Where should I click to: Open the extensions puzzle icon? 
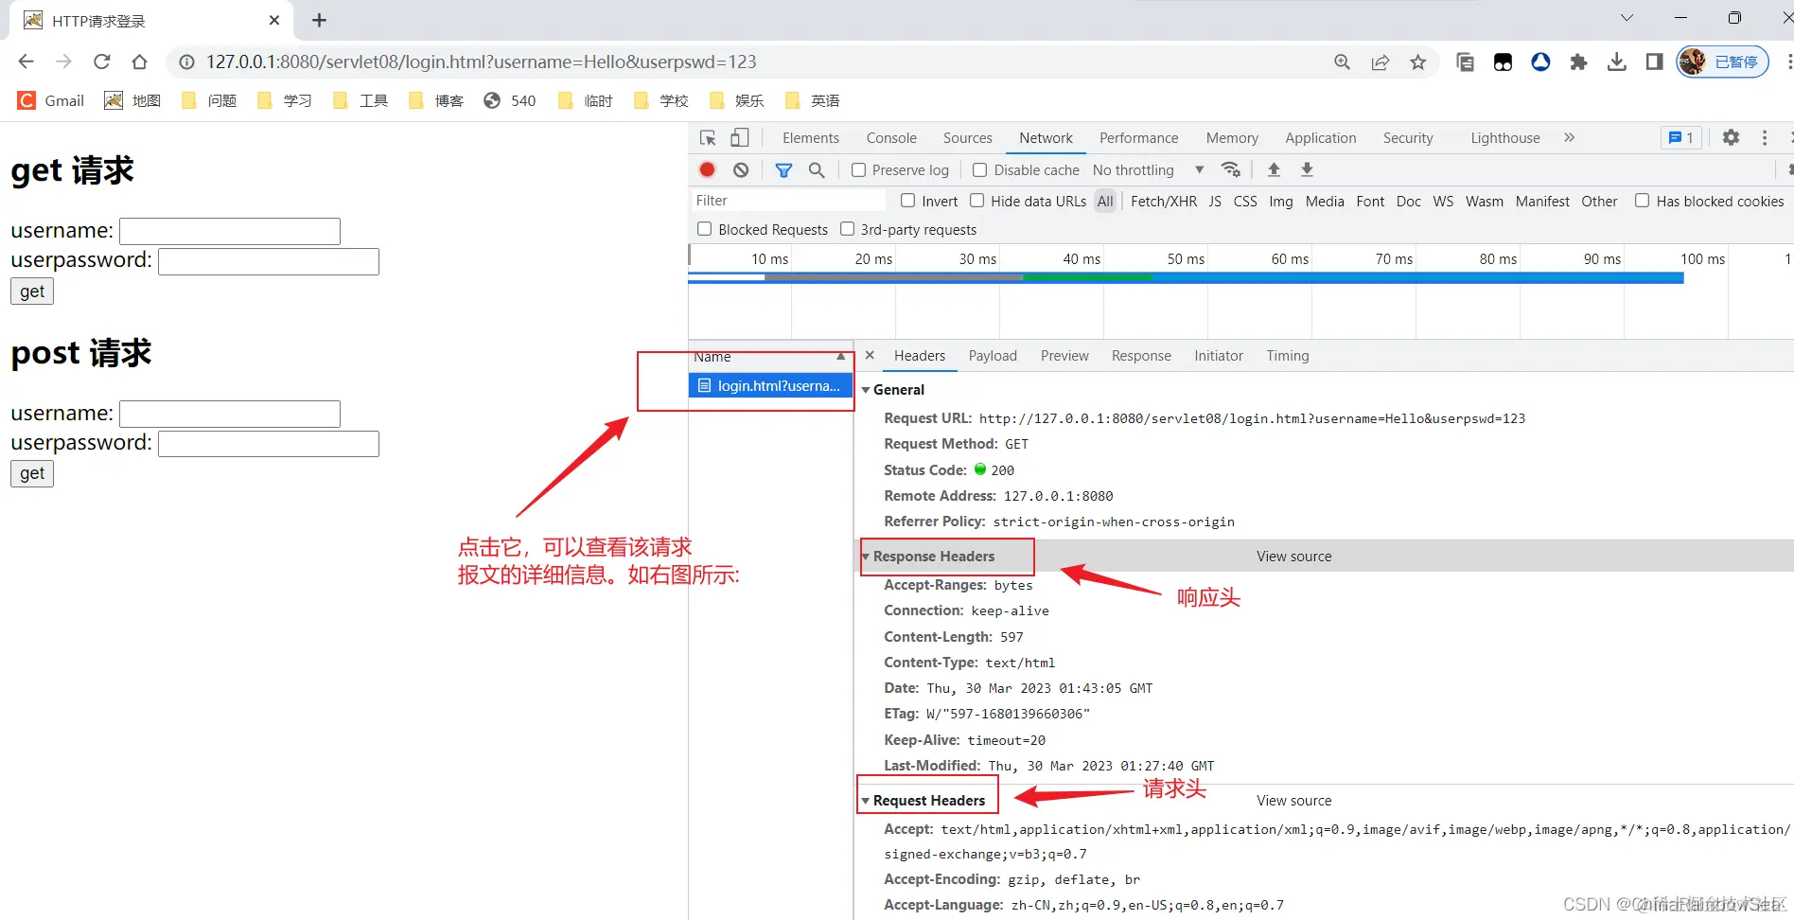pos(1578,62)
